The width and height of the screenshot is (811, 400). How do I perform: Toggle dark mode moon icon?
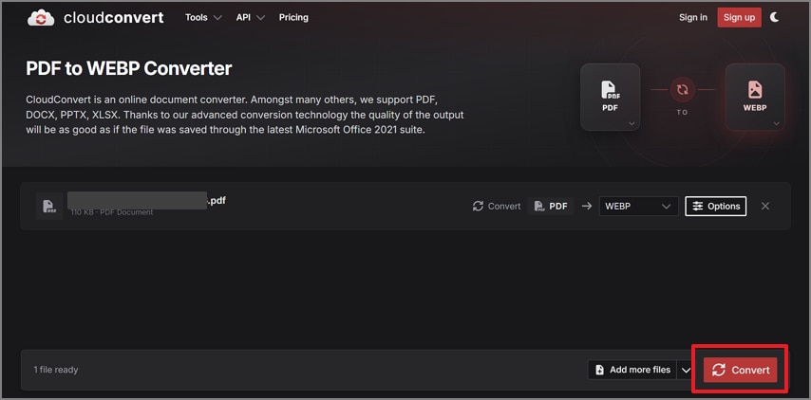(x=774, y=17)
